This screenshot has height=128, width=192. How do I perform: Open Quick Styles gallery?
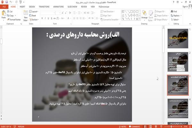click(151, 16)
